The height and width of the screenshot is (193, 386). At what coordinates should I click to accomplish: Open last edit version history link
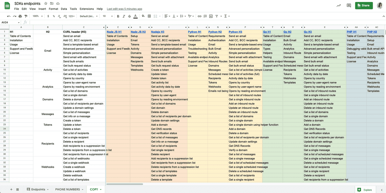pyautogui.click(x=124, y=9)
